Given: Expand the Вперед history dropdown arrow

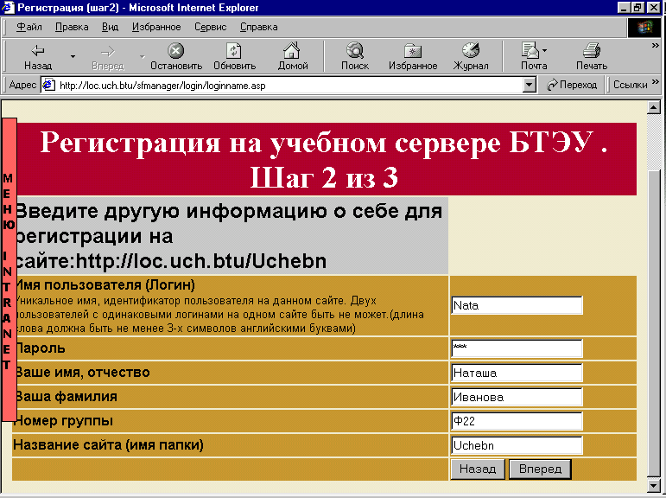Looking at the screenshot, I should click(x=143, y=56).
